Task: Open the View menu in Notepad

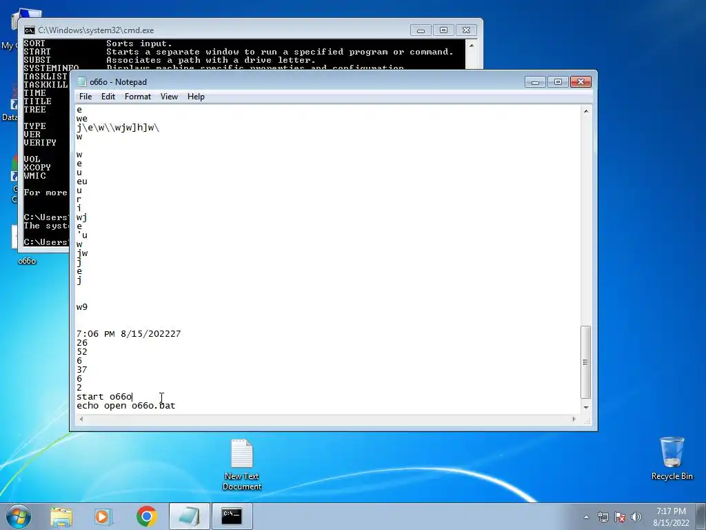Action: 170,97
